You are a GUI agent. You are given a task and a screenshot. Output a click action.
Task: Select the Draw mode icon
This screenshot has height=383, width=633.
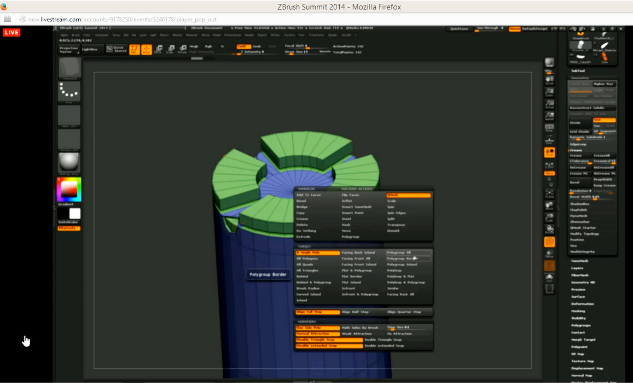pyautogui.click(x=147, y=50)
